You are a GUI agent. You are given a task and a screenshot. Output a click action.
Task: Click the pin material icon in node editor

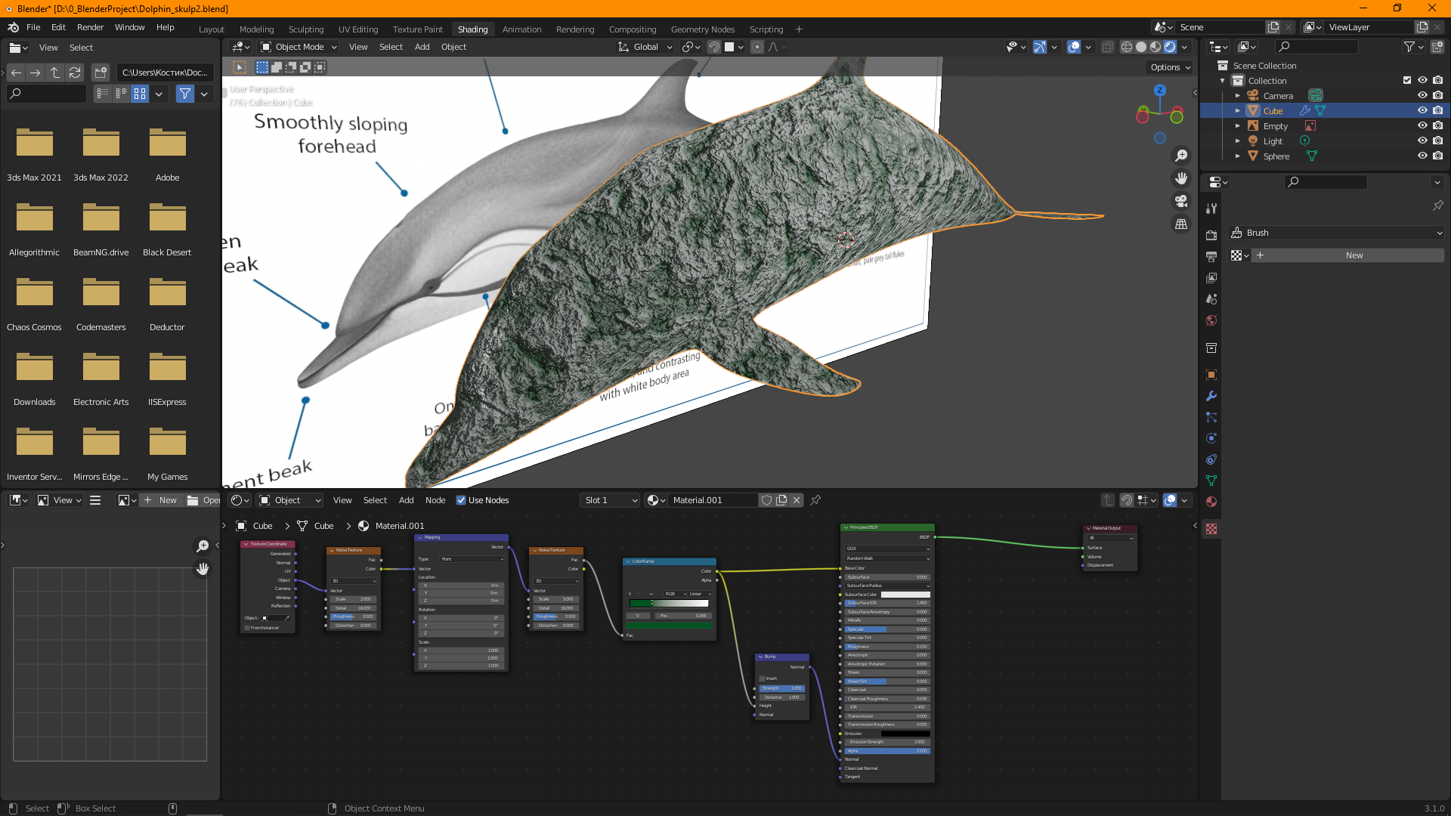(815, 500)
